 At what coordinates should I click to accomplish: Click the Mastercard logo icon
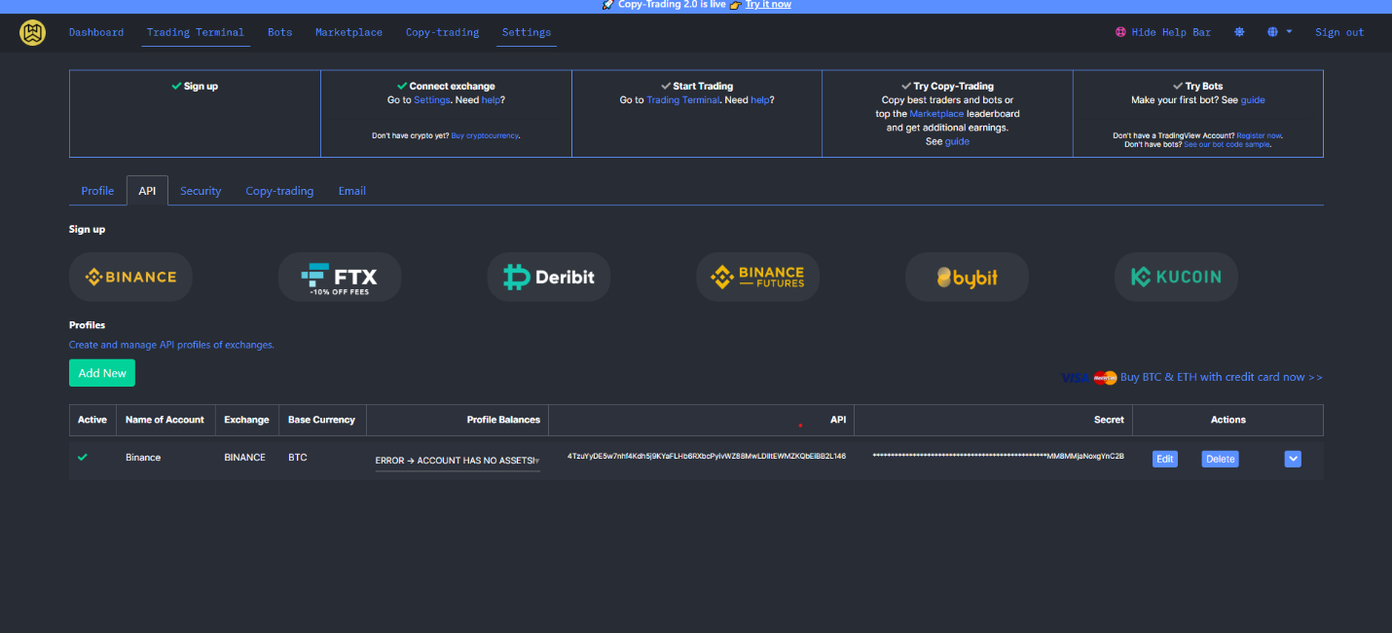click(x=1105, y=378)
